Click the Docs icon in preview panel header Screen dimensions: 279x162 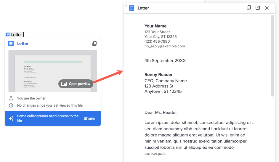pyautogui.click(x=132, y=8)
